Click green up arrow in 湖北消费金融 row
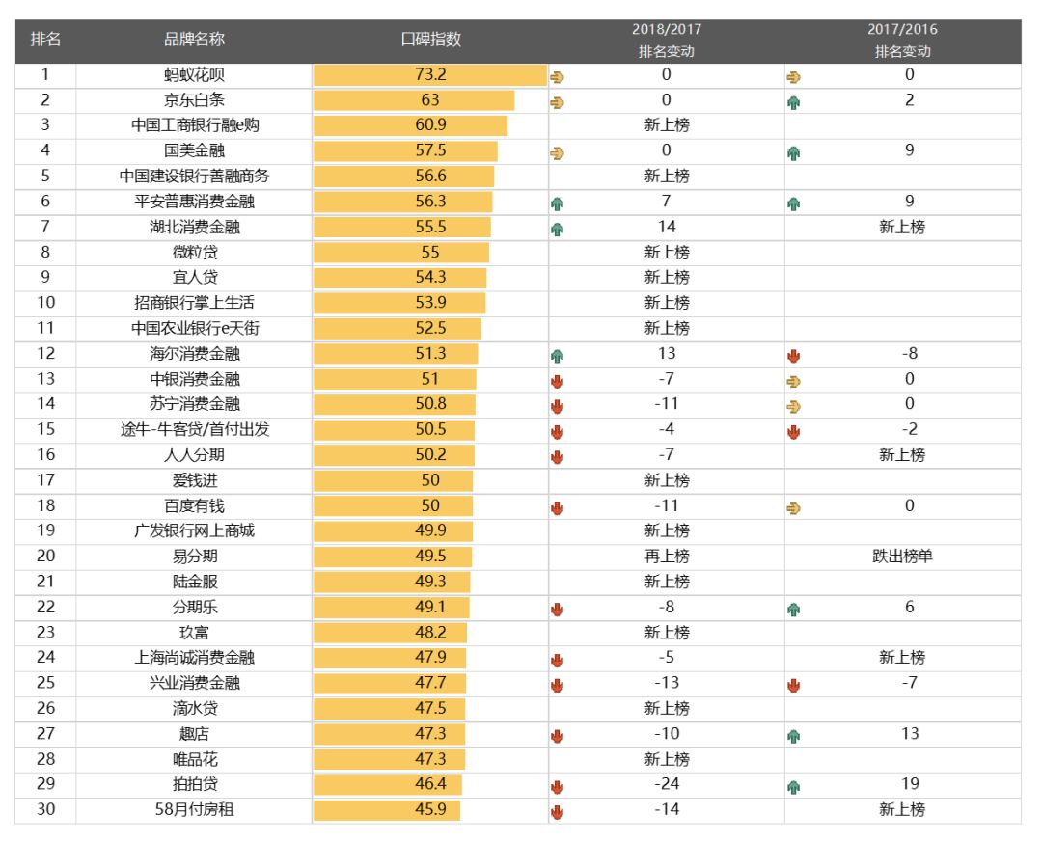The height and width of the screenshot is (842, 1042). [557, 230]
